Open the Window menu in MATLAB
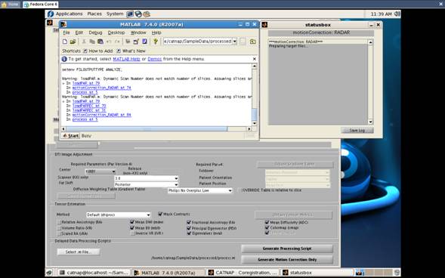 pos(138,32)
